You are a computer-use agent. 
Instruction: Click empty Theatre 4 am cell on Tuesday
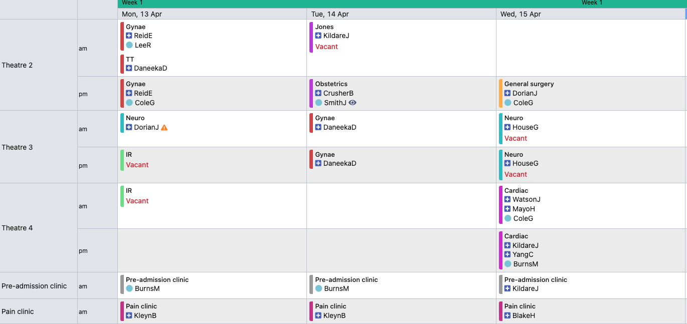click(x=401, y=206)
